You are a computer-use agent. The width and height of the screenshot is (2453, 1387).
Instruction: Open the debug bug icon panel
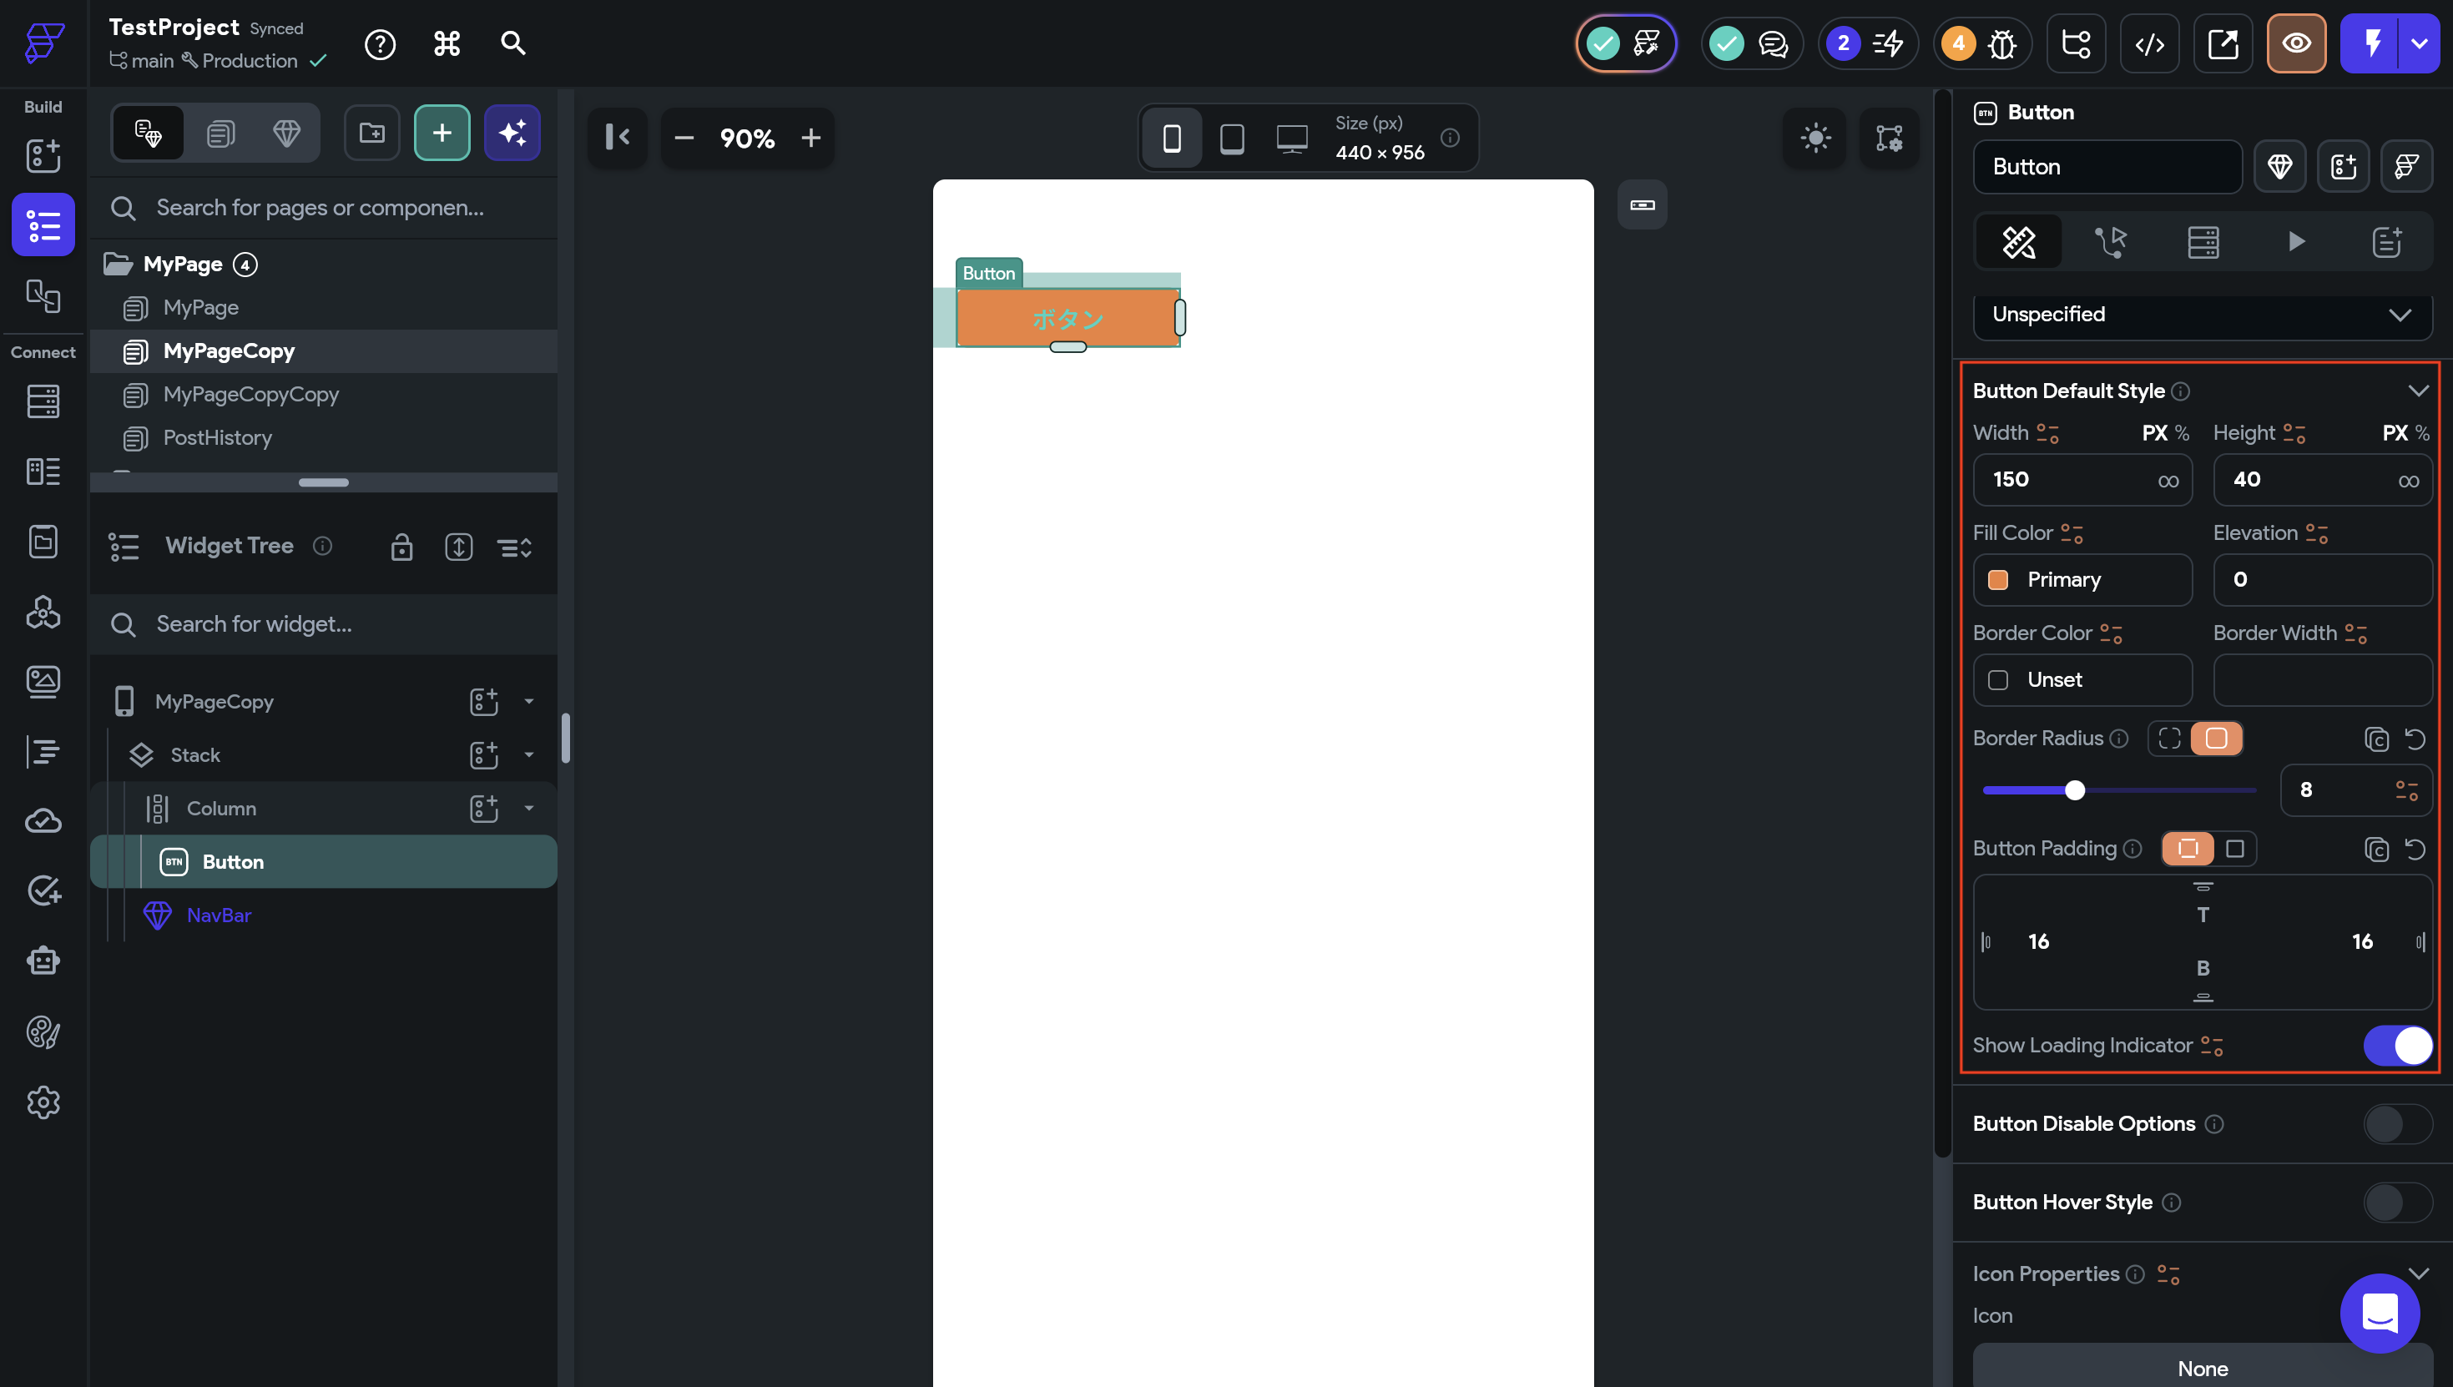(x=2001, y=44)
